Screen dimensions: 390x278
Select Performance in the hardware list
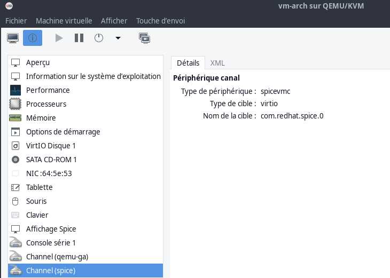click(48, 90)
